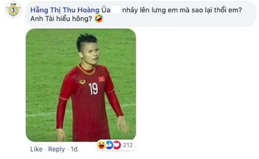
Task: Open the attached footballer photo
Action: pos(81,85)
